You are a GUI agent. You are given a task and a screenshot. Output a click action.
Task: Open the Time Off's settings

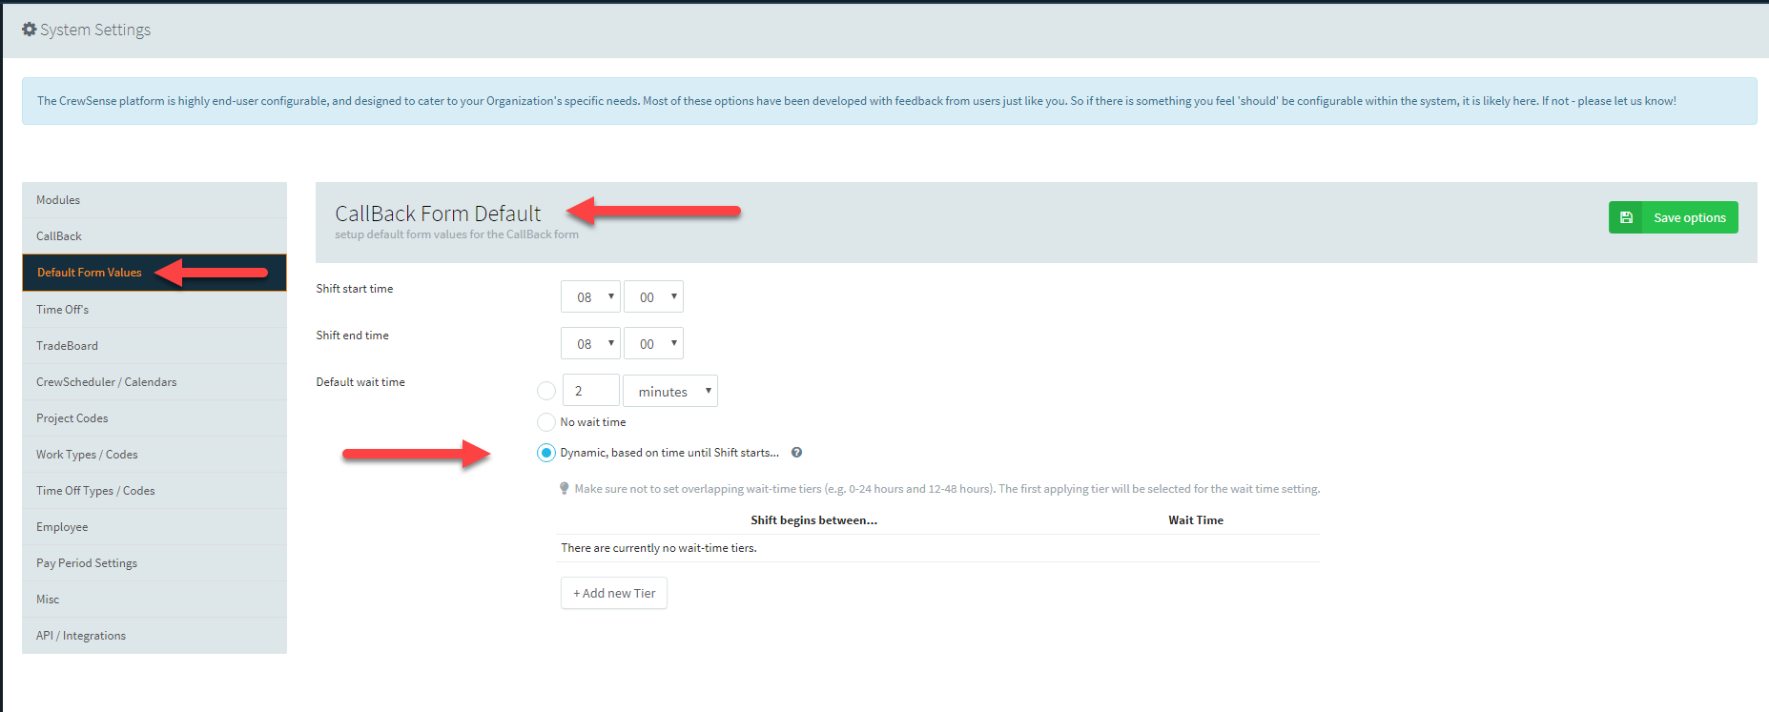(x=154, y=310)
